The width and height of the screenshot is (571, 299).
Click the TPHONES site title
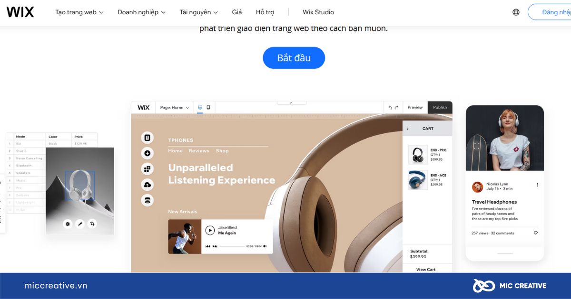(x=181, y=140)
